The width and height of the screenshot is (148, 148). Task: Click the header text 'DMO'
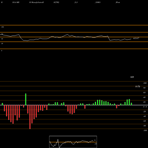(98, 2)
